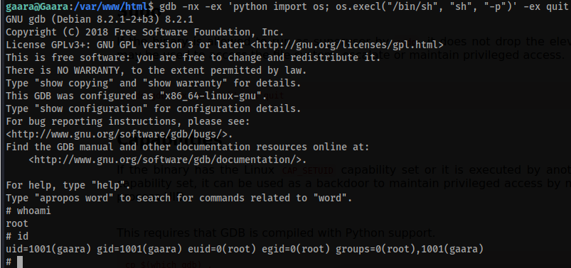Click the 'This is free software' line
Viewport: 571px width, 268px height.
193,57
